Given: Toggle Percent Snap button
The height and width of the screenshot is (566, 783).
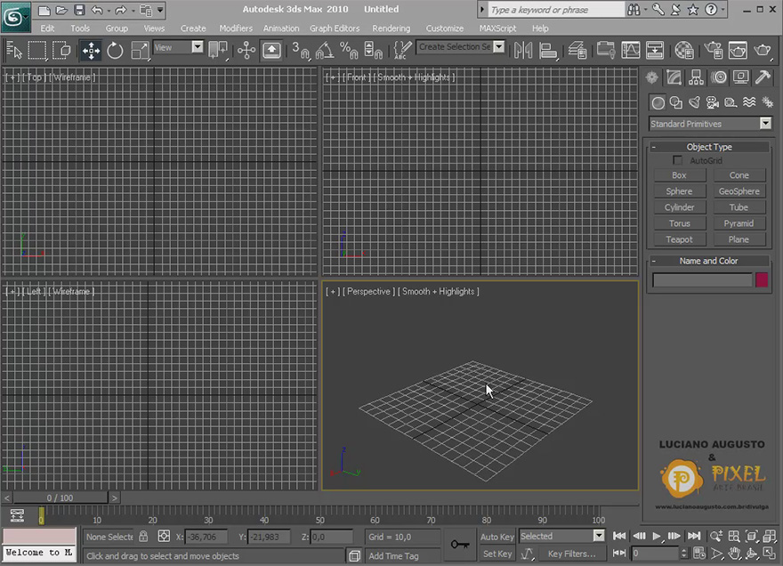Looking at the screenshot, I should [x=349, y=50].
